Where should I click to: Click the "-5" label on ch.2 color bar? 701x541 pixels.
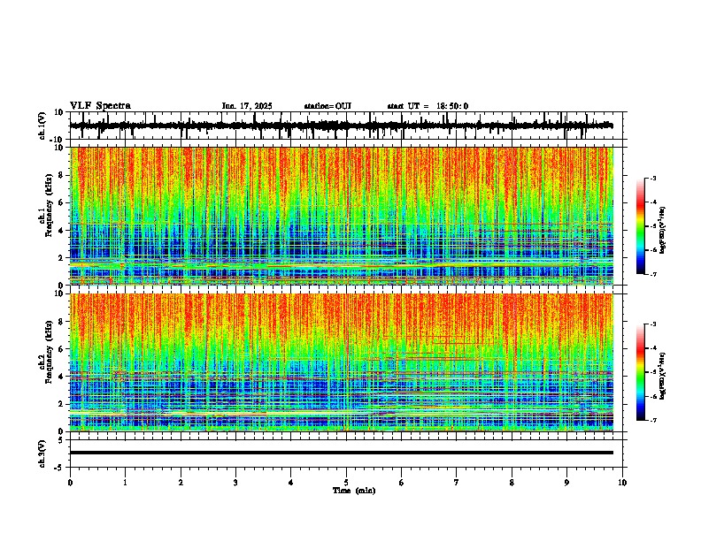point(653,372)
